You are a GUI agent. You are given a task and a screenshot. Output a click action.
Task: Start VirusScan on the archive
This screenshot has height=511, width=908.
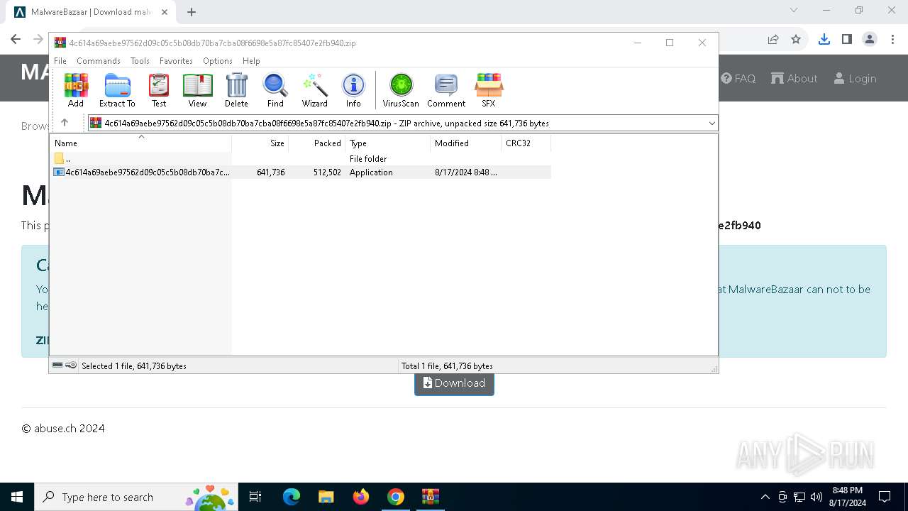(401, 90)
